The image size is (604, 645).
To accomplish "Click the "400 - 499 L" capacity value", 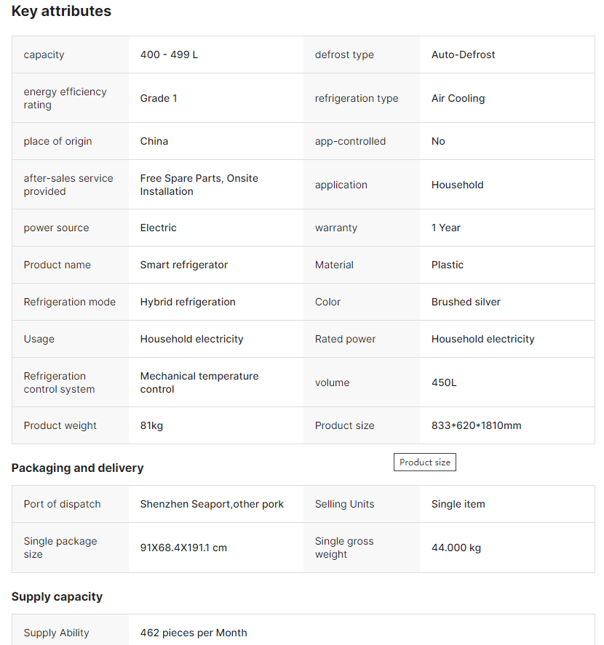I will coord(169,55).
